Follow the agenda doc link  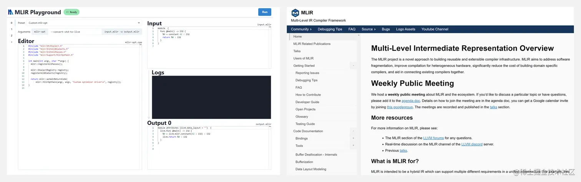click(x=411, y=101)
